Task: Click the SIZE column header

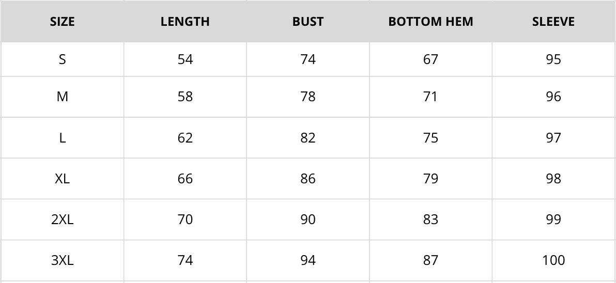Action: point(62,22)
